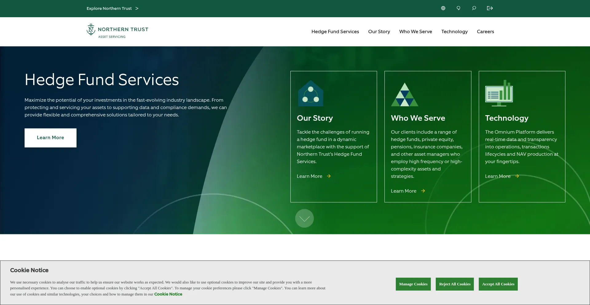Click the ASSET SERVICING logo text
The width and height of the screenshot is (590, 305).
pos(112,37)
